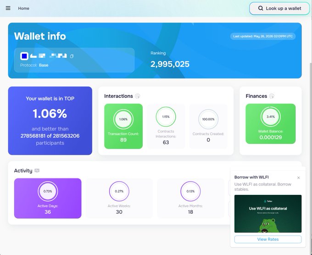Screen dimensions: 312x255
Task: Click the 278568181 of 281563206 text
Action: coord(50,136)
